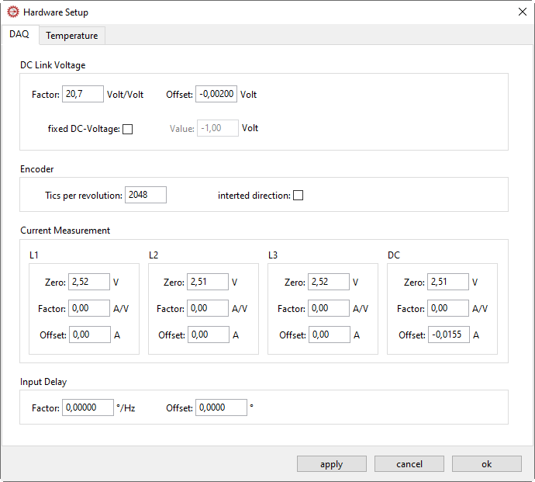This screenshot has width=535, height=482.
Task: Enable the fixed DC-Voltage checkbox
Action: [128, 129]
